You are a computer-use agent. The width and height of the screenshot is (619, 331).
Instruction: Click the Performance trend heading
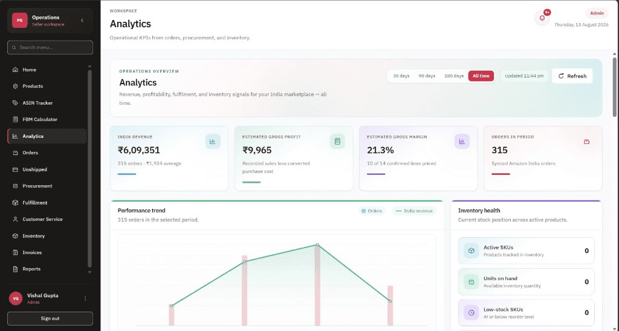pyautogui.click(x=141, y=211)
